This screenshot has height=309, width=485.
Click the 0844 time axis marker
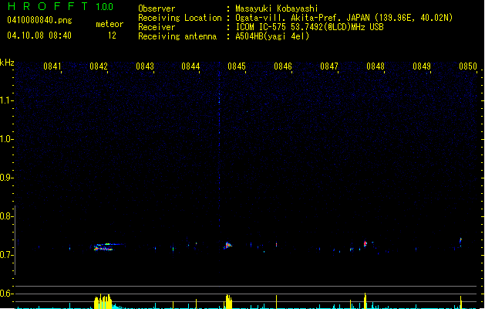190,66
